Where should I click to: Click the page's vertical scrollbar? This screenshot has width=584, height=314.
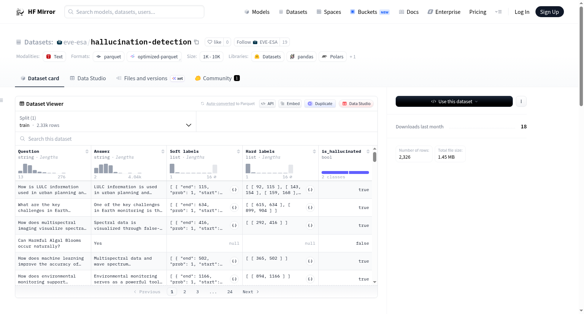point(581,56)
